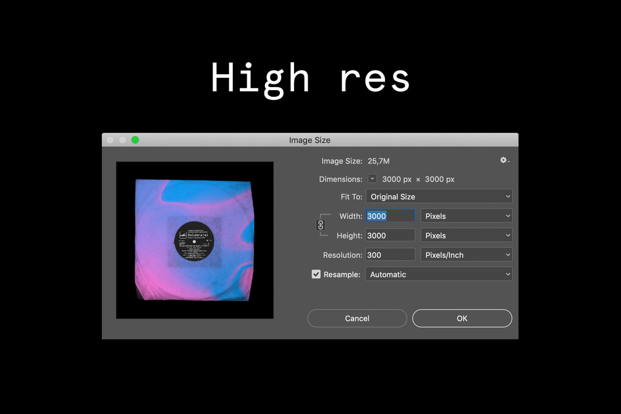
Task: Click the Width input field
Action: [390, 216]
